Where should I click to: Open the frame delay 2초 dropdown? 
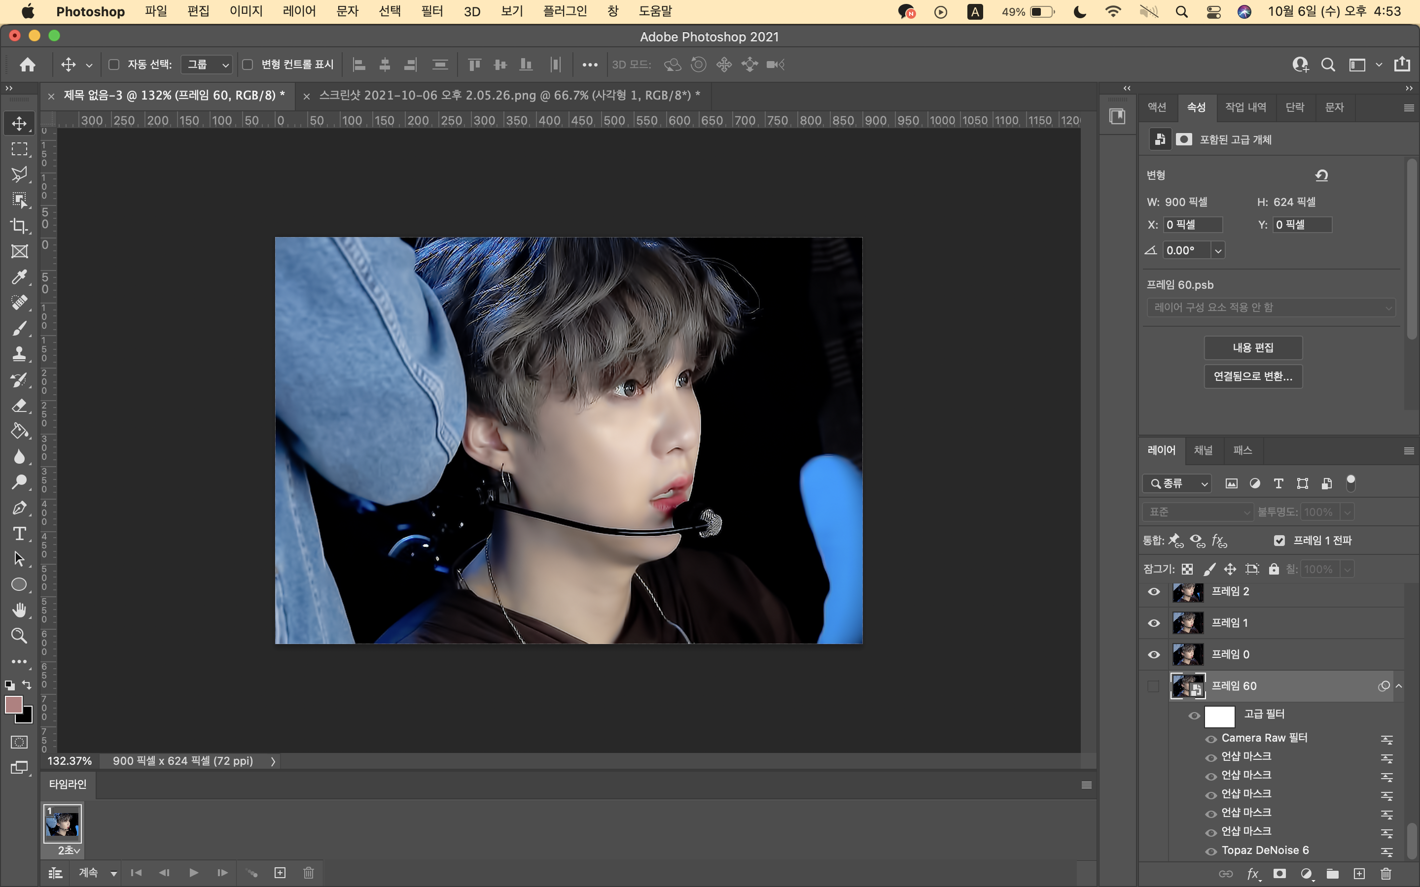68,850
